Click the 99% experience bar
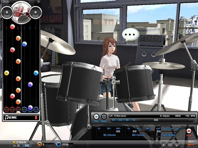 [26, 146]
